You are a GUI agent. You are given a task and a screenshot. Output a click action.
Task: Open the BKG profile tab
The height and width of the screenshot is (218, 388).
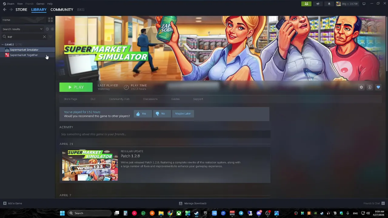click(x=81, y=10)
